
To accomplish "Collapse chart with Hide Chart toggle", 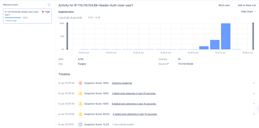I will click(x=248, y=12).
